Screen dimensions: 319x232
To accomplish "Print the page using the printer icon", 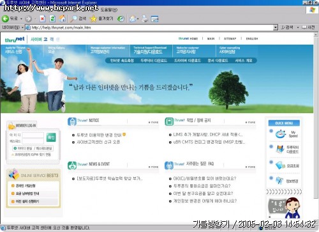I will [x=145, y=19].
